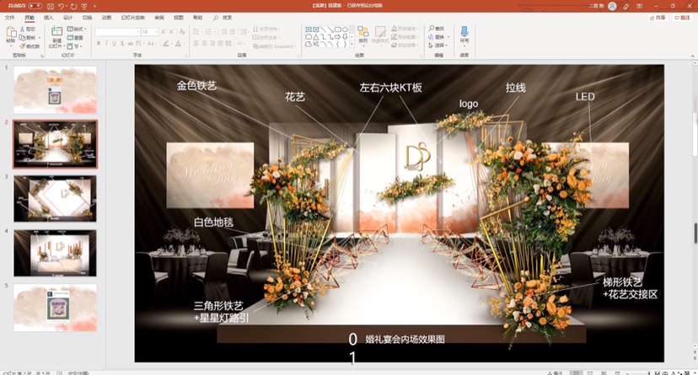Click the Share button
The height and width of the screenshot is (375, 698).
658,17
